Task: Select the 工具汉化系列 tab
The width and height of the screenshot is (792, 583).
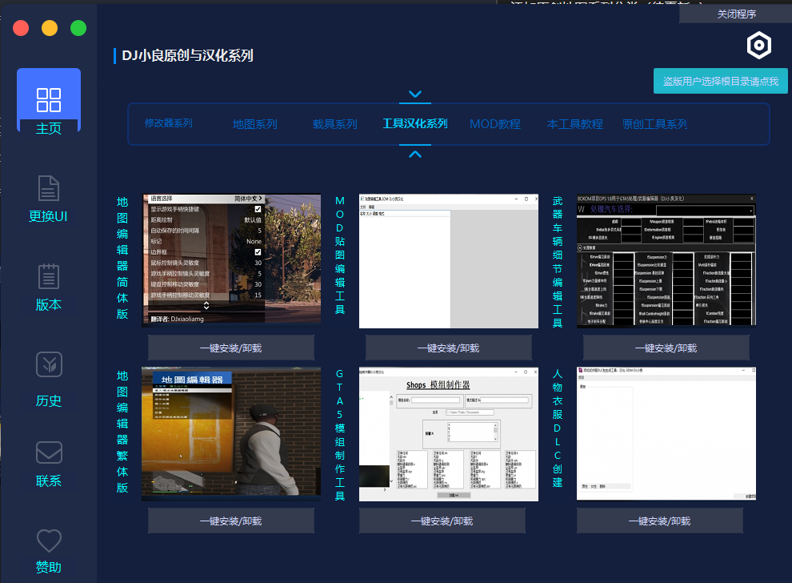Action: click(414, 124)
